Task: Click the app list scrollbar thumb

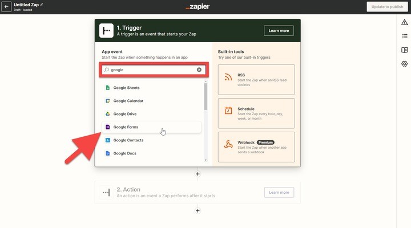Action: coord(205,96)
